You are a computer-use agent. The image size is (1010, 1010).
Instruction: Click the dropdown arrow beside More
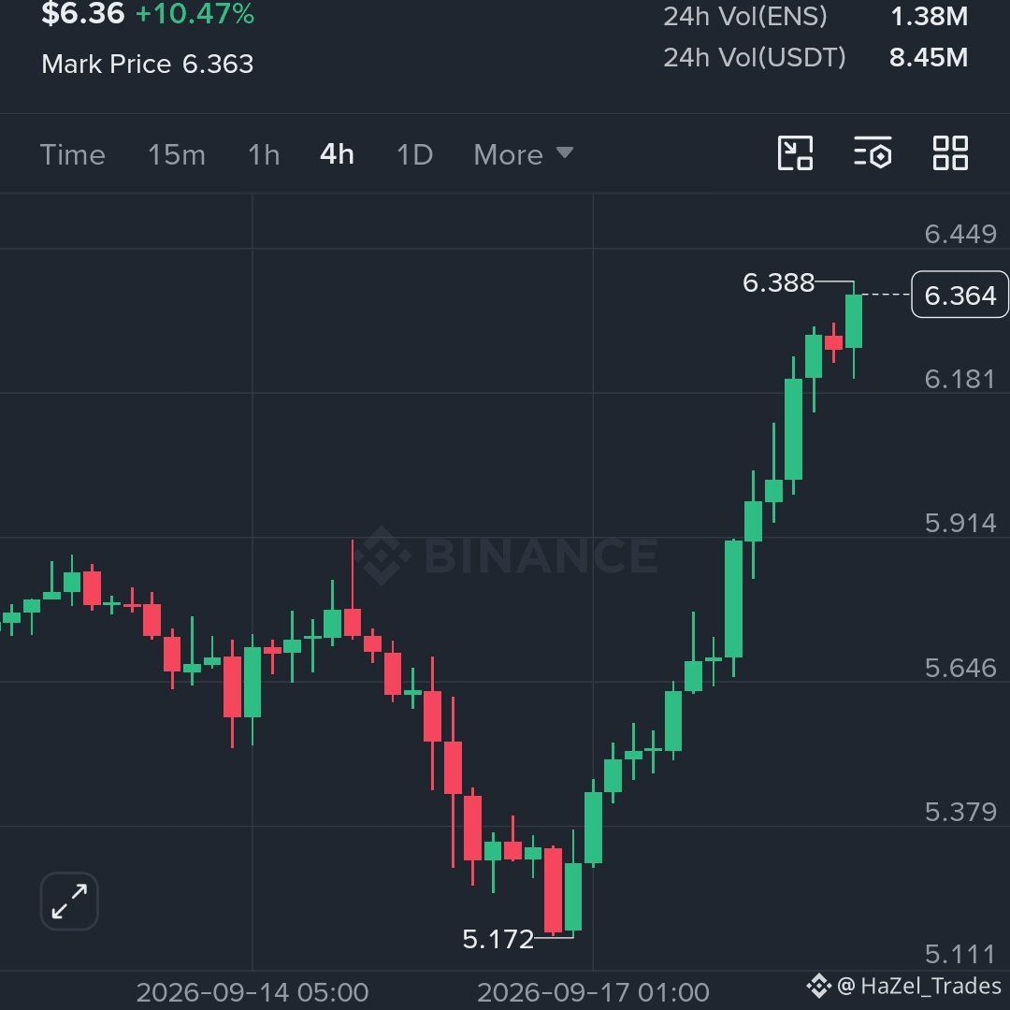click(565, 152)
